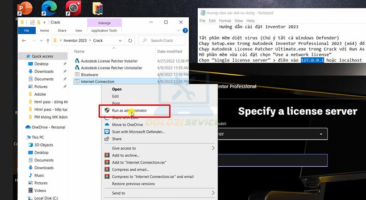Open Music under This PC
The image size is (366, 200).
pos(39,176)
